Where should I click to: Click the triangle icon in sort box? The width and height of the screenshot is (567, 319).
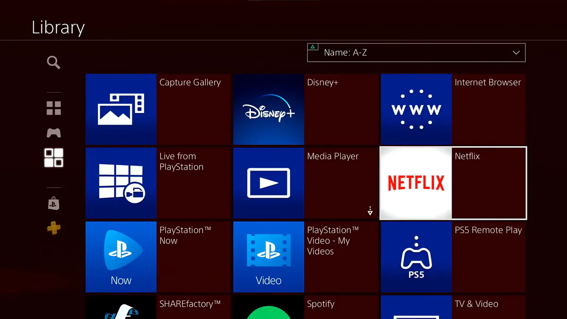(x=313, y=47)
